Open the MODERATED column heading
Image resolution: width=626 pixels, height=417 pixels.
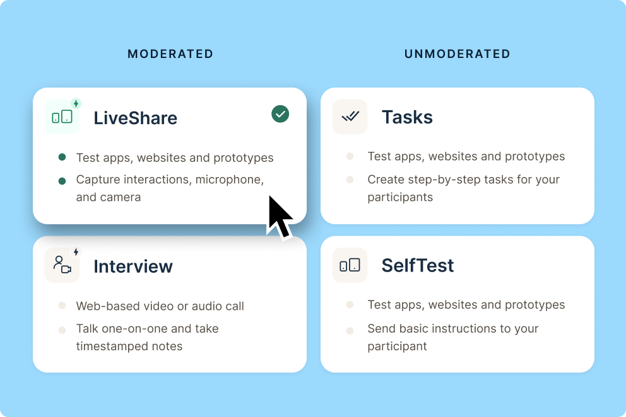click(170, 54)
